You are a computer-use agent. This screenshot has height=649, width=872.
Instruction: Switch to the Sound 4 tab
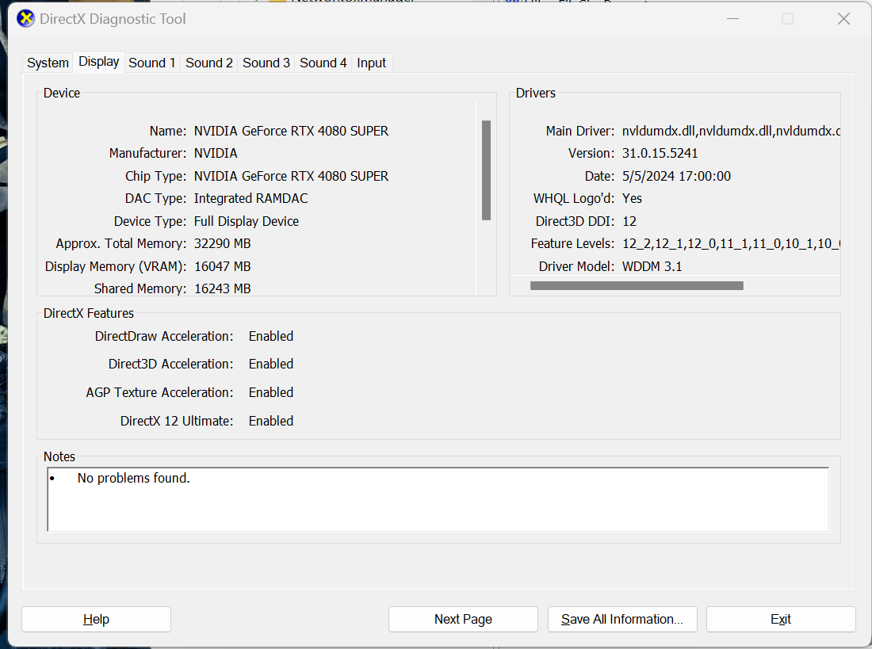point(323,63)
